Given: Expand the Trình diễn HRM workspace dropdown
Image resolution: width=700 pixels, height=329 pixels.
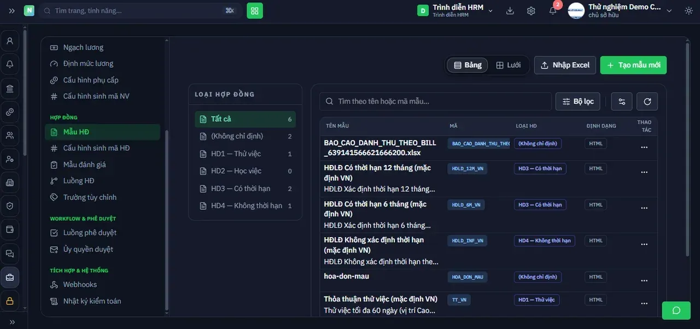Looking at the screenshot, I should click(455, 10).
